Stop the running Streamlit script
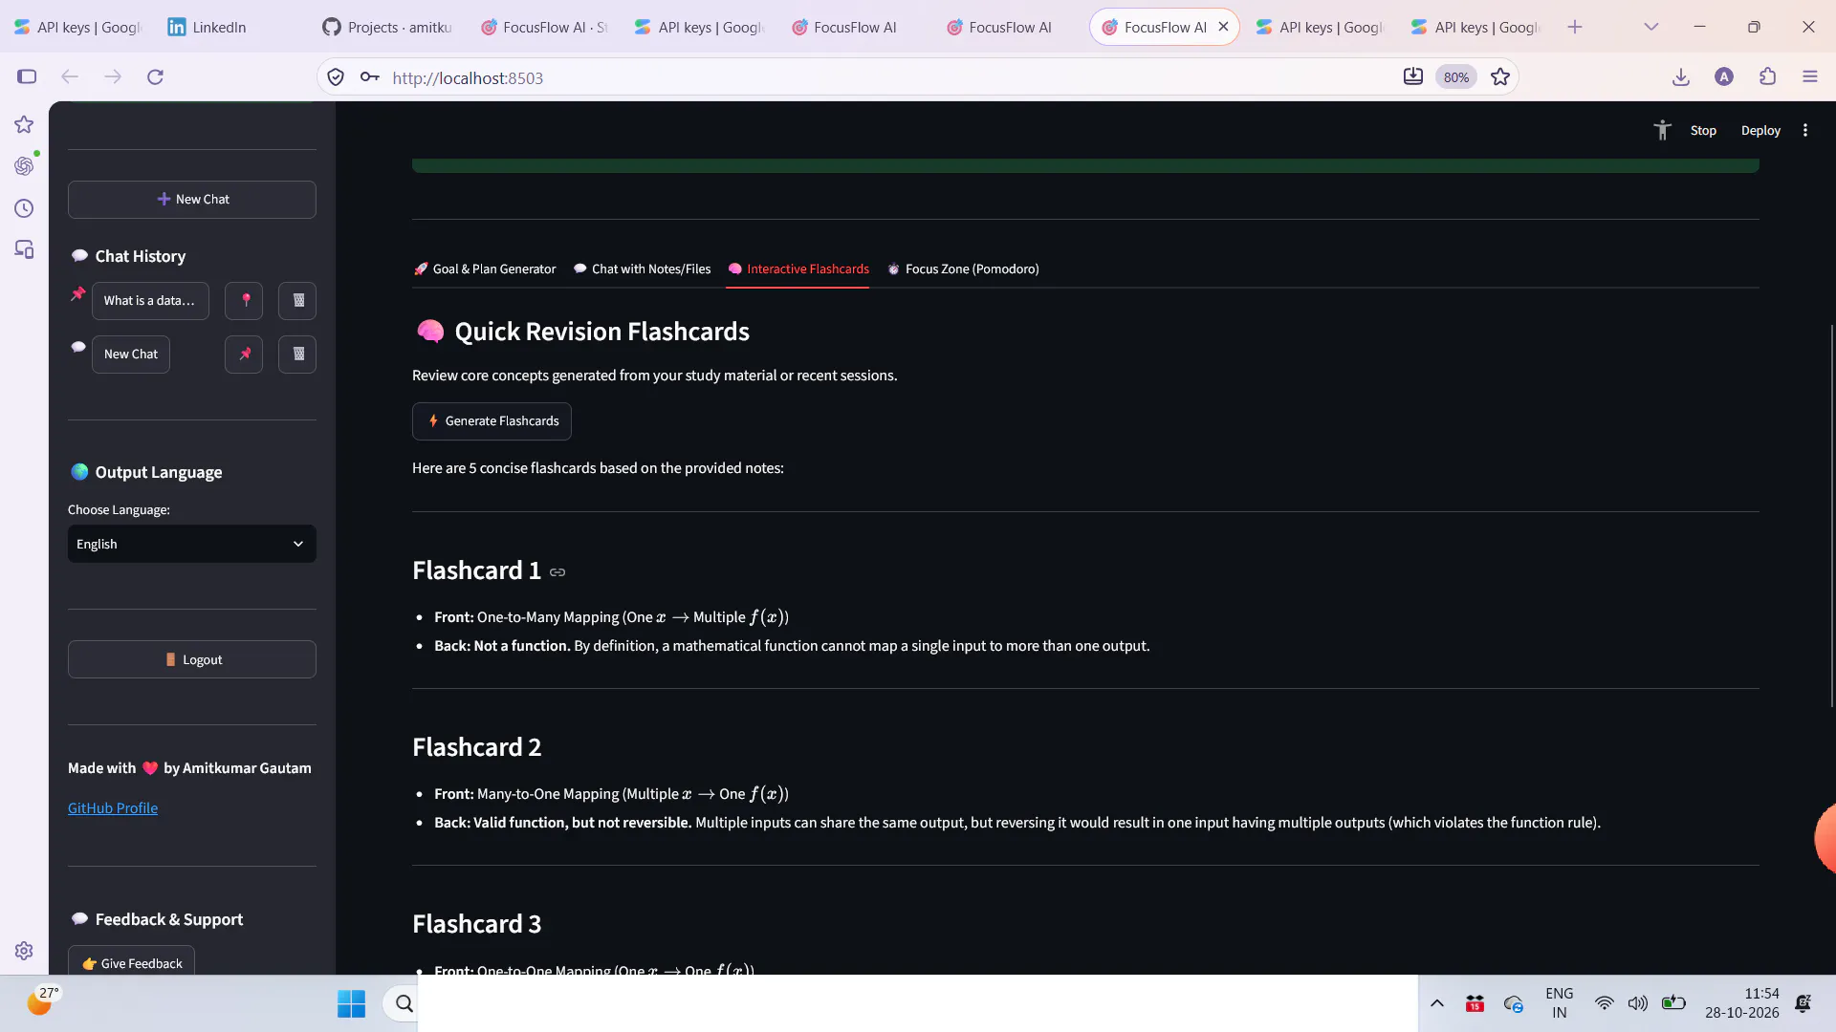Image resolution: width=1836 pixels, height=1032 pixels. [1703, 130]
